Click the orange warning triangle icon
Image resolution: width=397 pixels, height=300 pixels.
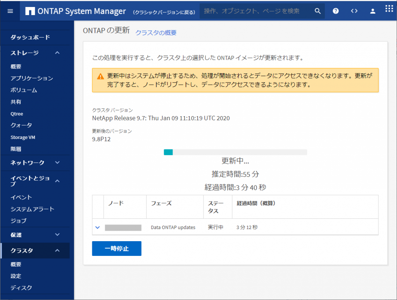pyautogui.click(x=100, y=76)
